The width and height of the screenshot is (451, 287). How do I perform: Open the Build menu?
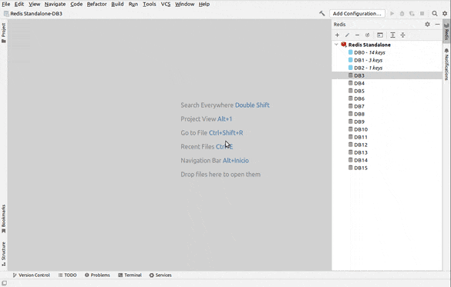point(117,4)
